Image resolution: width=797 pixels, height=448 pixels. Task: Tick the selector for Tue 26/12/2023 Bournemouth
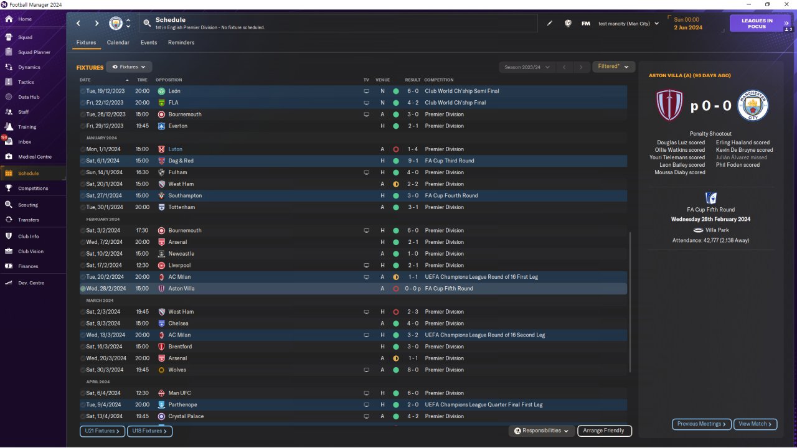click(83, 114)
